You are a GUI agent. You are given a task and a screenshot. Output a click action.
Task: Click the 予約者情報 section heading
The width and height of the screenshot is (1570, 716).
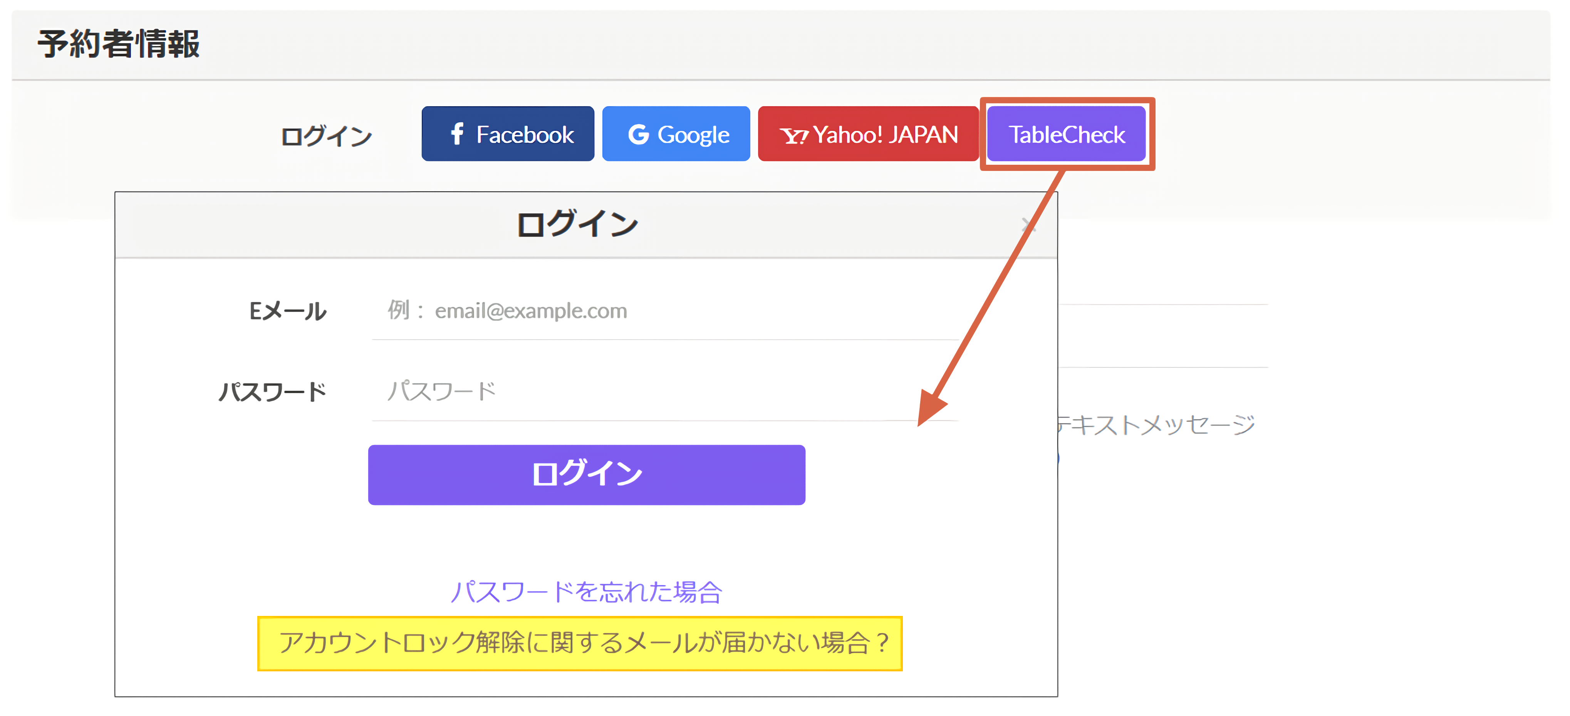tap(119, 44)
